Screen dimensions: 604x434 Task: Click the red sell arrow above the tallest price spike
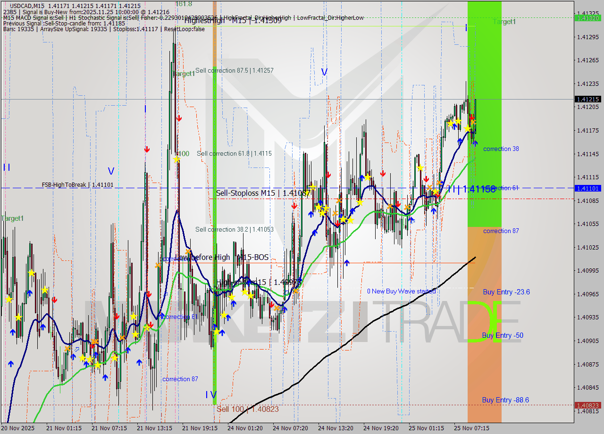tap(178, 118)
